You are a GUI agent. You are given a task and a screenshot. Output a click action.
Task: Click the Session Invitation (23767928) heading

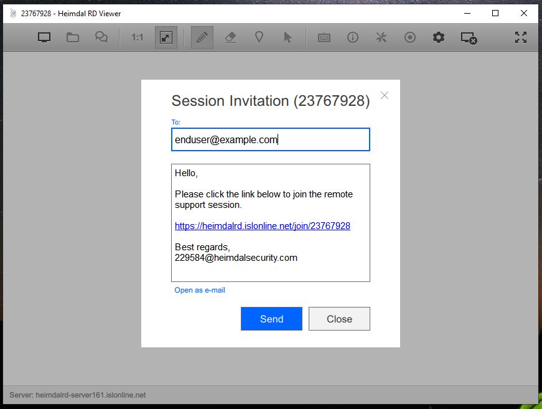[x=271, y=101]
